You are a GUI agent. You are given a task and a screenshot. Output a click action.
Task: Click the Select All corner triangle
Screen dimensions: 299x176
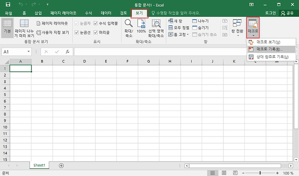click(x=7, y=62)
